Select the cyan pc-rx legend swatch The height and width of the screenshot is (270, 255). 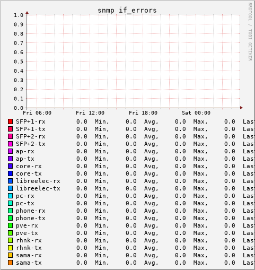point(10,196)
